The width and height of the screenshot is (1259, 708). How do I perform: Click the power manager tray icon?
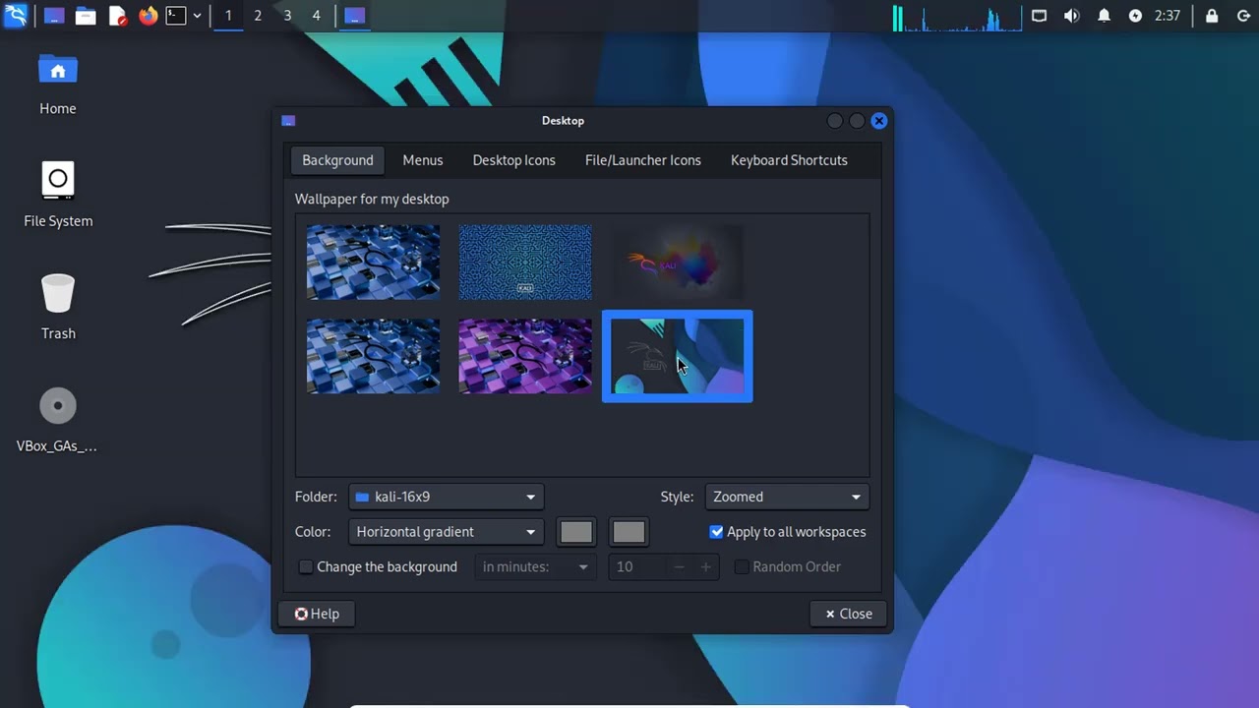pyautogui.click(x=1135, y=16)
